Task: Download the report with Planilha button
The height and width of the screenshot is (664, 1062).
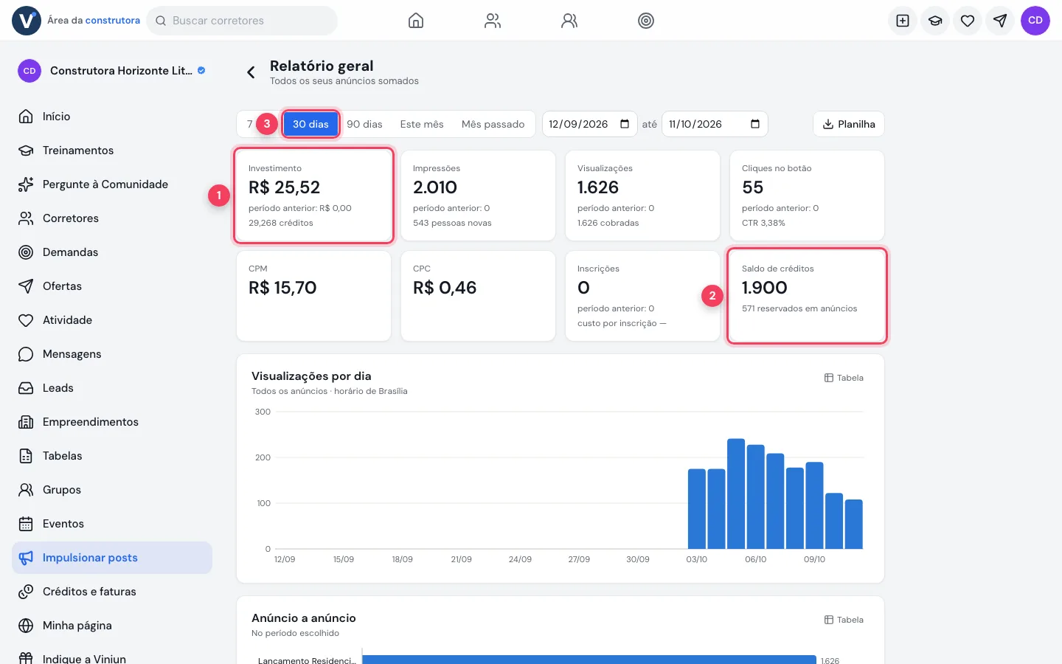Action: (x=849, y=124)
